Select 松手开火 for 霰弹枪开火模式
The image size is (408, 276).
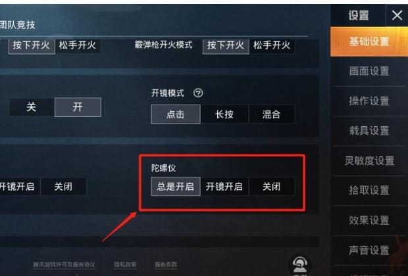pos(272,45)
